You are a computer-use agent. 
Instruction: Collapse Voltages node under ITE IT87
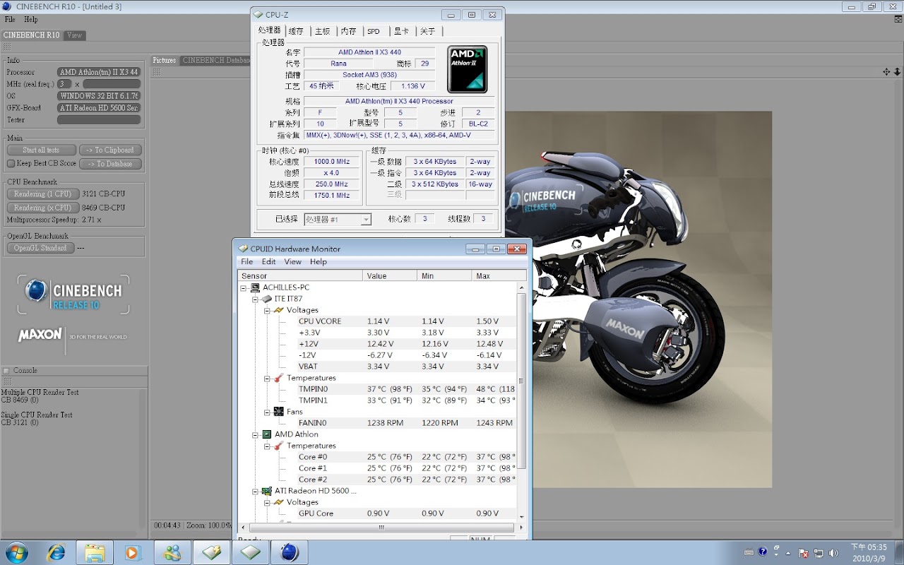[x=267, y=310]
